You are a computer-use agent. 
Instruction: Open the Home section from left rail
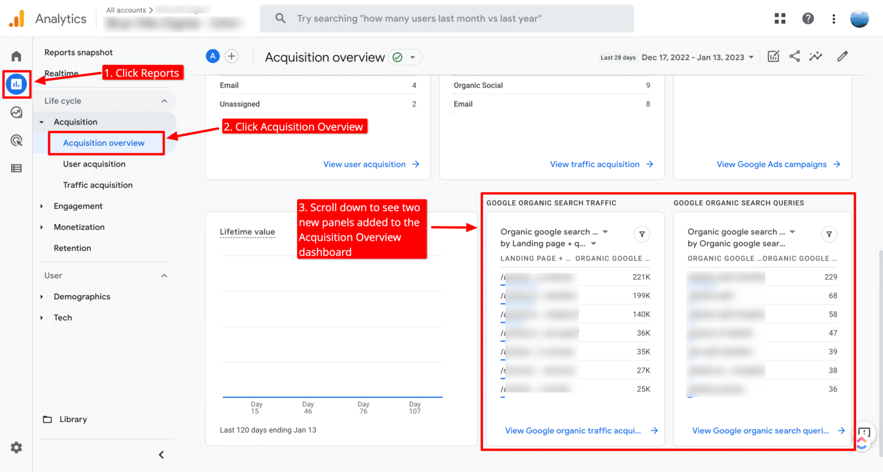16,55
